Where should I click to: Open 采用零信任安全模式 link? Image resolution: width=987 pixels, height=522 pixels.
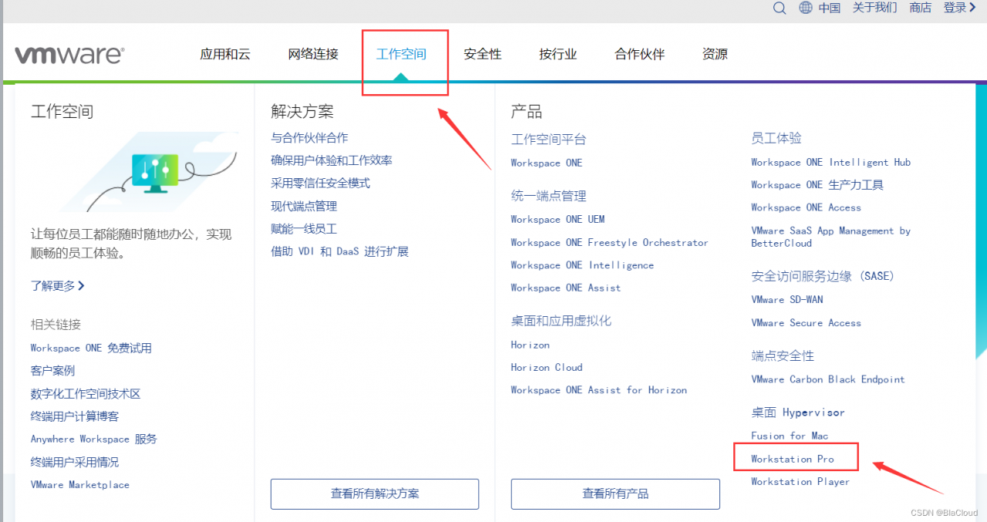pyautogui.click(x=321, y=184)
